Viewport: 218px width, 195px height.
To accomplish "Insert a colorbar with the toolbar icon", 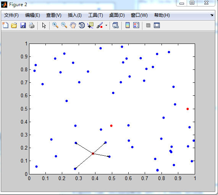I will pos(128,26).
